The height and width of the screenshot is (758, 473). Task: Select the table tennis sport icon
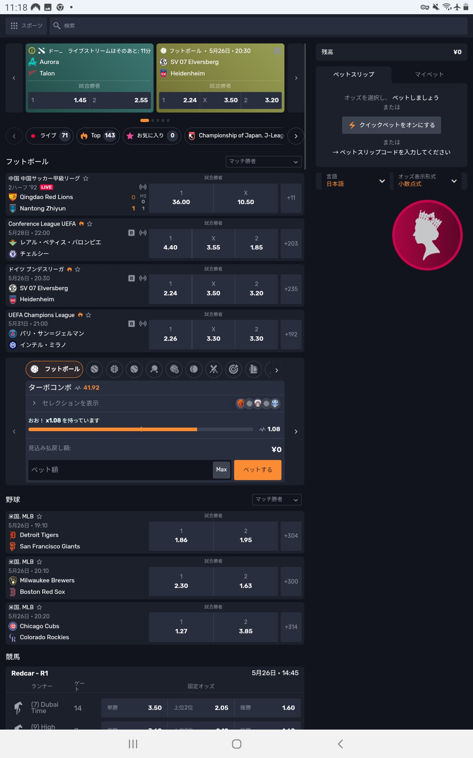[x=154, y=369]
